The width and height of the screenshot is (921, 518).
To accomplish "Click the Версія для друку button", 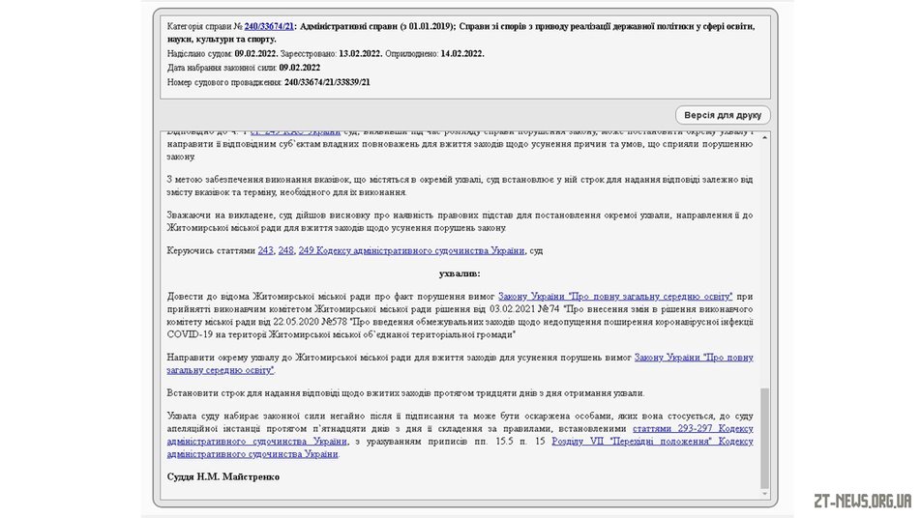I will 723,115.
